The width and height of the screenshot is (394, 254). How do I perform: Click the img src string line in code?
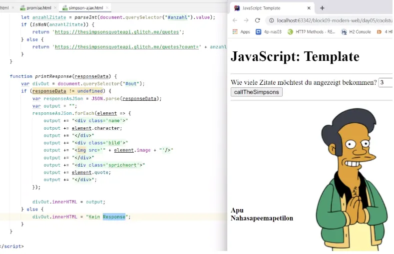coord(108,150)
